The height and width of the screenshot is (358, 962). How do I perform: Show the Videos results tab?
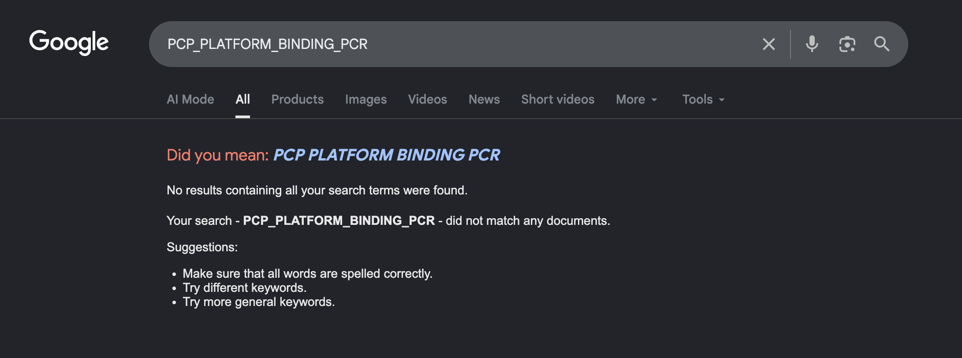(428, 100)
